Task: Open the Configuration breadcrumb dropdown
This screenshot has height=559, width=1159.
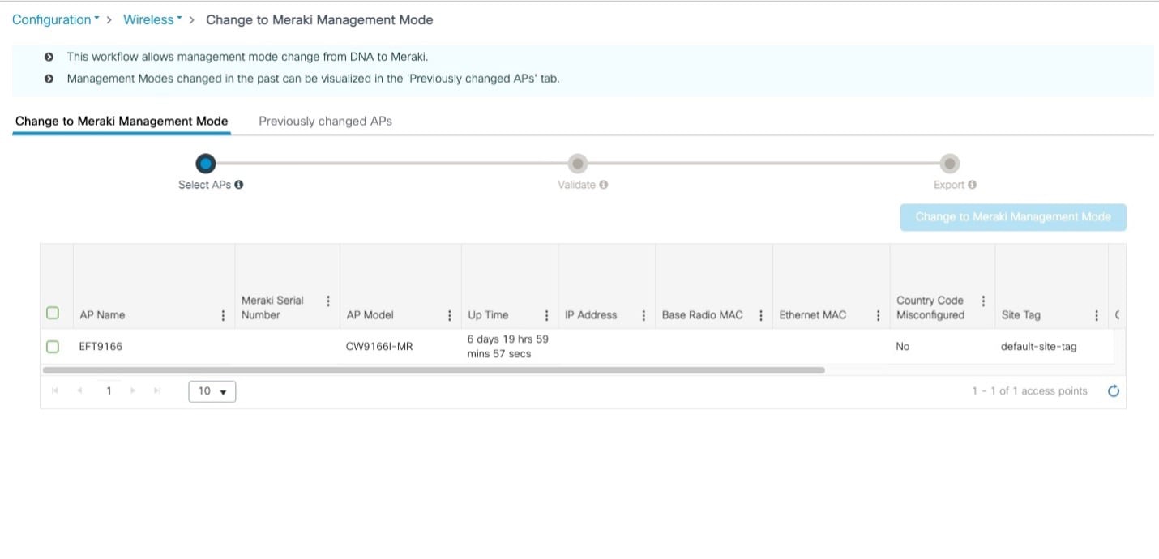Action: pyautogui.click(x=55, y=19)
